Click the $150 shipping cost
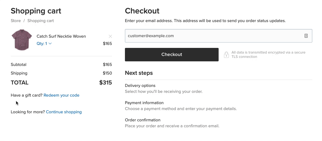Screen dimensions: 322x141 click(107, 73)
